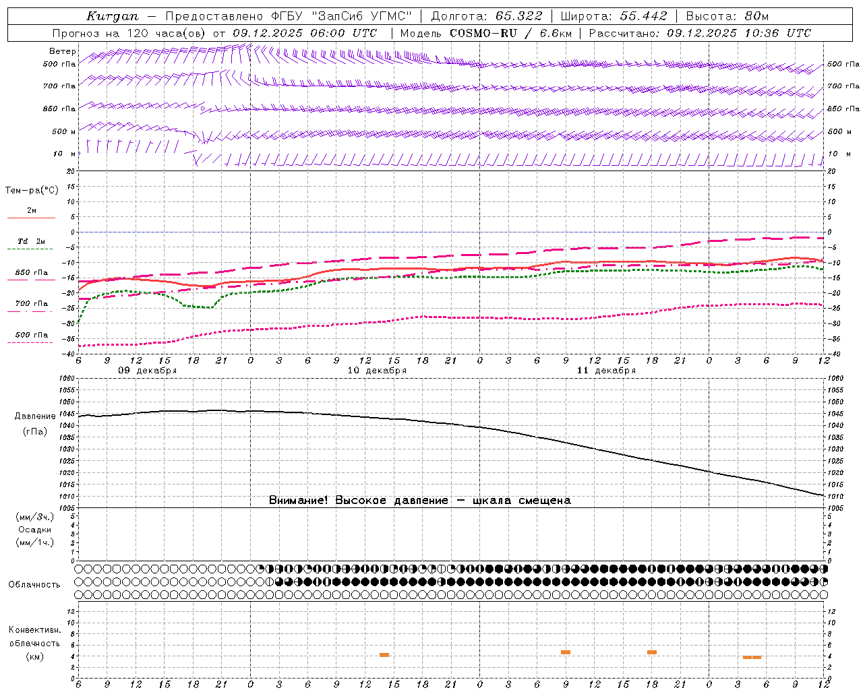Click the (мм/3ч.) precipitation unit label

tap(34, 517)
